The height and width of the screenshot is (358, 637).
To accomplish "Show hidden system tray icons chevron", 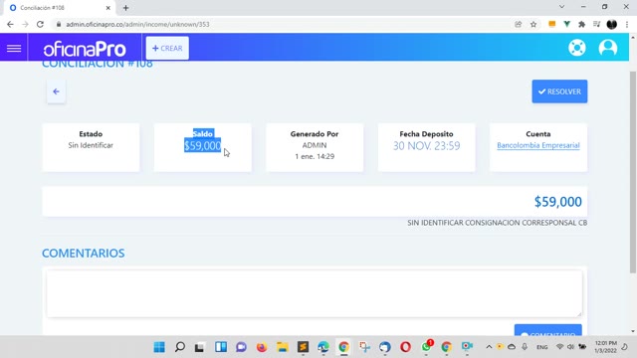I will (489, 347).
